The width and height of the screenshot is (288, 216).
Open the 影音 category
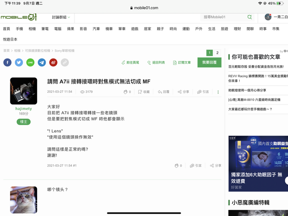click(83, 29)
